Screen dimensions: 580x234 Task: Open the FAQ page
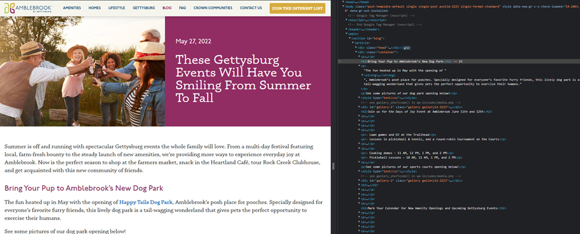pyautogui.click(x=182, y=8)
